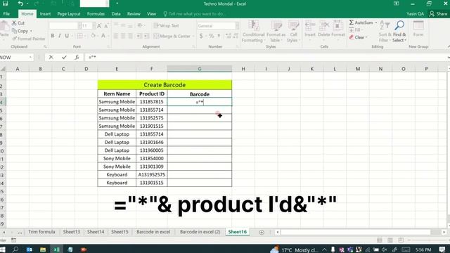This screenshot has height=253, width=450.
Task: Click the Undo arrow icon
Action: [20, 4]
